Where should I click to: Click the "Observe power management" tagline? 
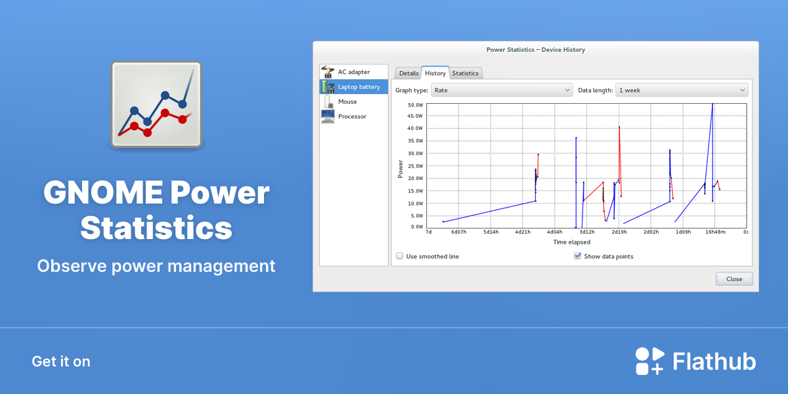pyautogui.click(x=156, y=266)
